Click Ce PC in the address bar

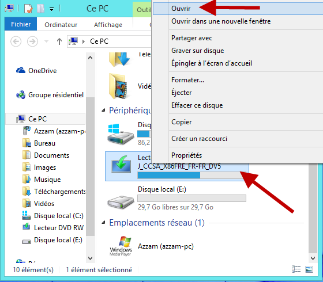tap(99, 41)
